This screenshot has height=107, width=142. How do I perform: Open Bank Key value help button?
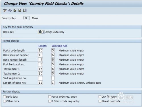(43, 32)
